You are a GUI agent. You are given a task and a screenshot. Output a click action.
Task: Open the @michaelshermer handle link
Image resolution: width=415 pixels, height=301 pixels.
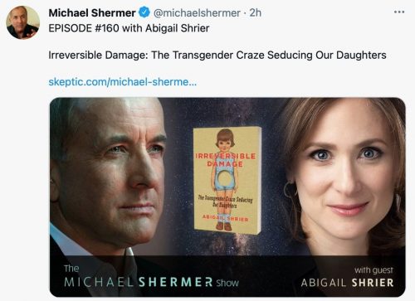[197, 12]
